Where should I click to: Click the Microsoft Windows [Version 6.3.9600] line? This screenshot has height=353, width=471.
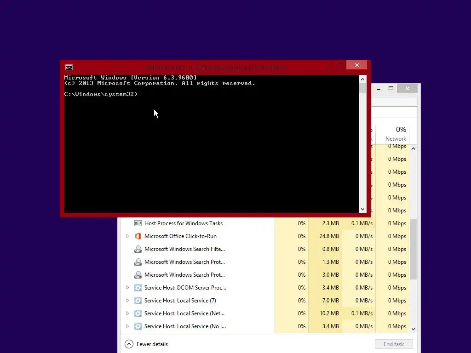point(130,77)
